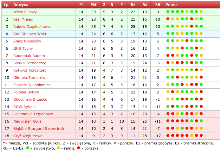Click the RB column header

(x=158, y=5)
